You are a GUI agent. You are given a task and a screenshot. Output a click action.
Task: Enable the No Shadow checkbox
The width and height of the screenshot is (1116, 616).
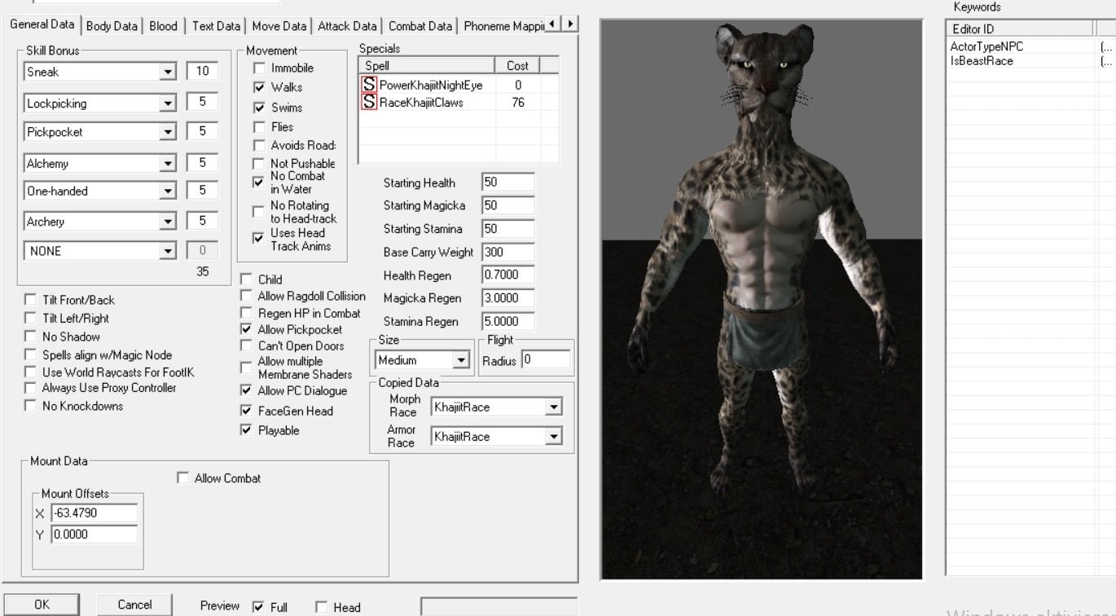[30, 337]
